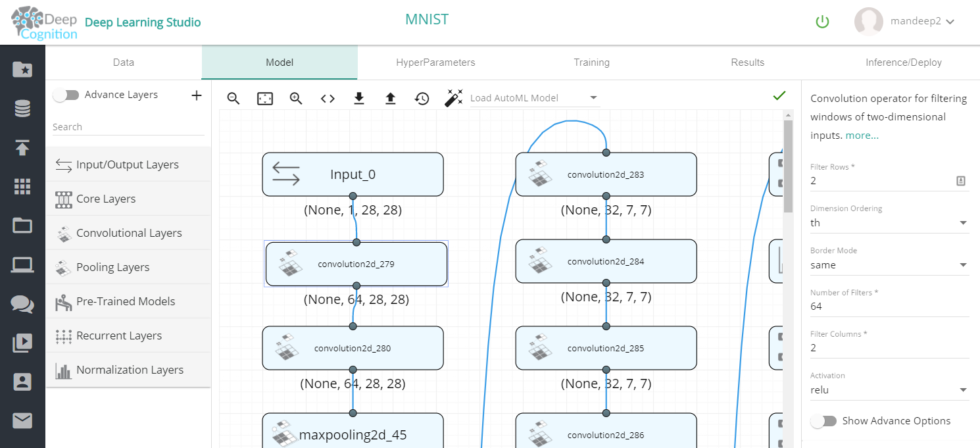Upload a model with upload icon
Image resolution: width=980 pixels, height=448 pixels.
pyautogui.click(x=391, y=98)
